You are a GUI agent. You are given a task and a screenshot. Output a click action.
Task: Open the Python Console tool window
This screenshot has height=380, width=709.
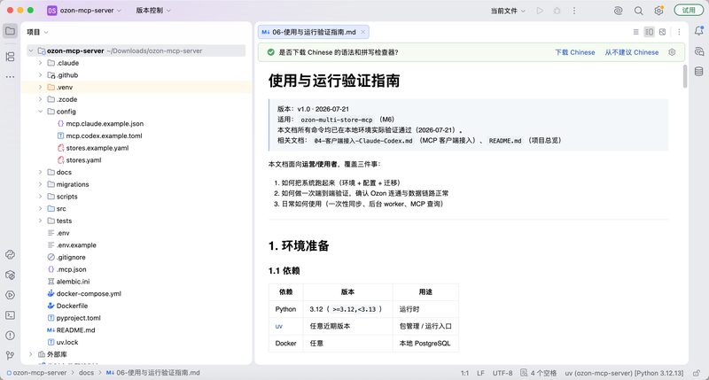click(10, 255)
